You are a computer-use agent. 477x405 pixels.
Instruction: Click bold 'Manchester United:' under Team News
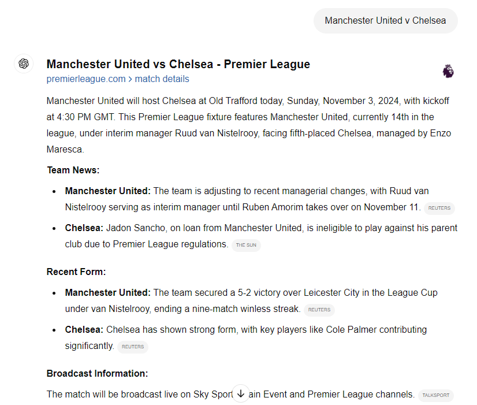point(107,191)
